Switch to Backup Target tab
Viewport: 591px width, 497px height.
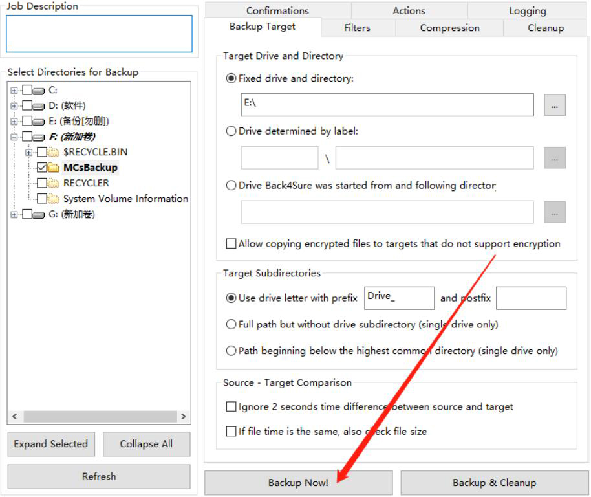pos(263,27)
